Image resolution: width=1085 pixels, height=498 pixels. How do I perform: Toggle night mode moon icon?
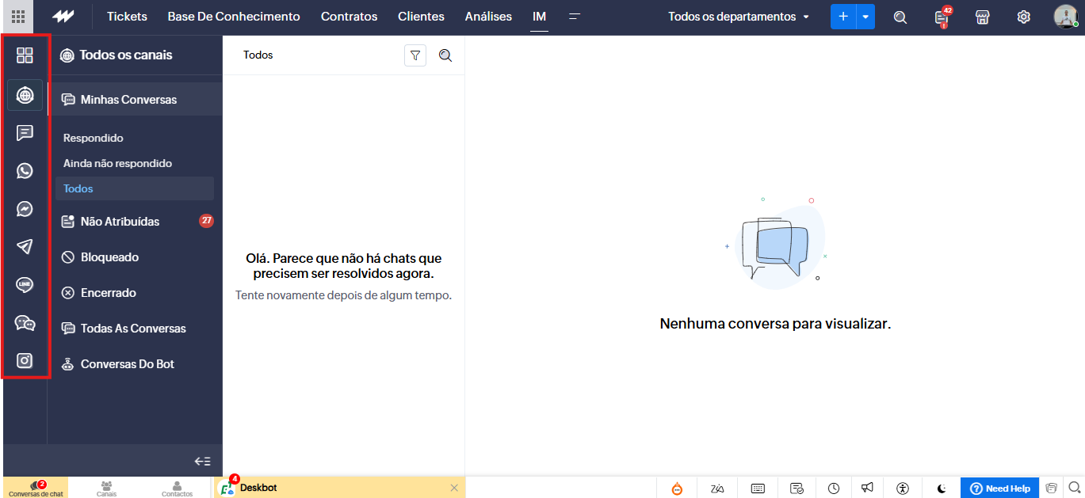click(x=942, y=488)
